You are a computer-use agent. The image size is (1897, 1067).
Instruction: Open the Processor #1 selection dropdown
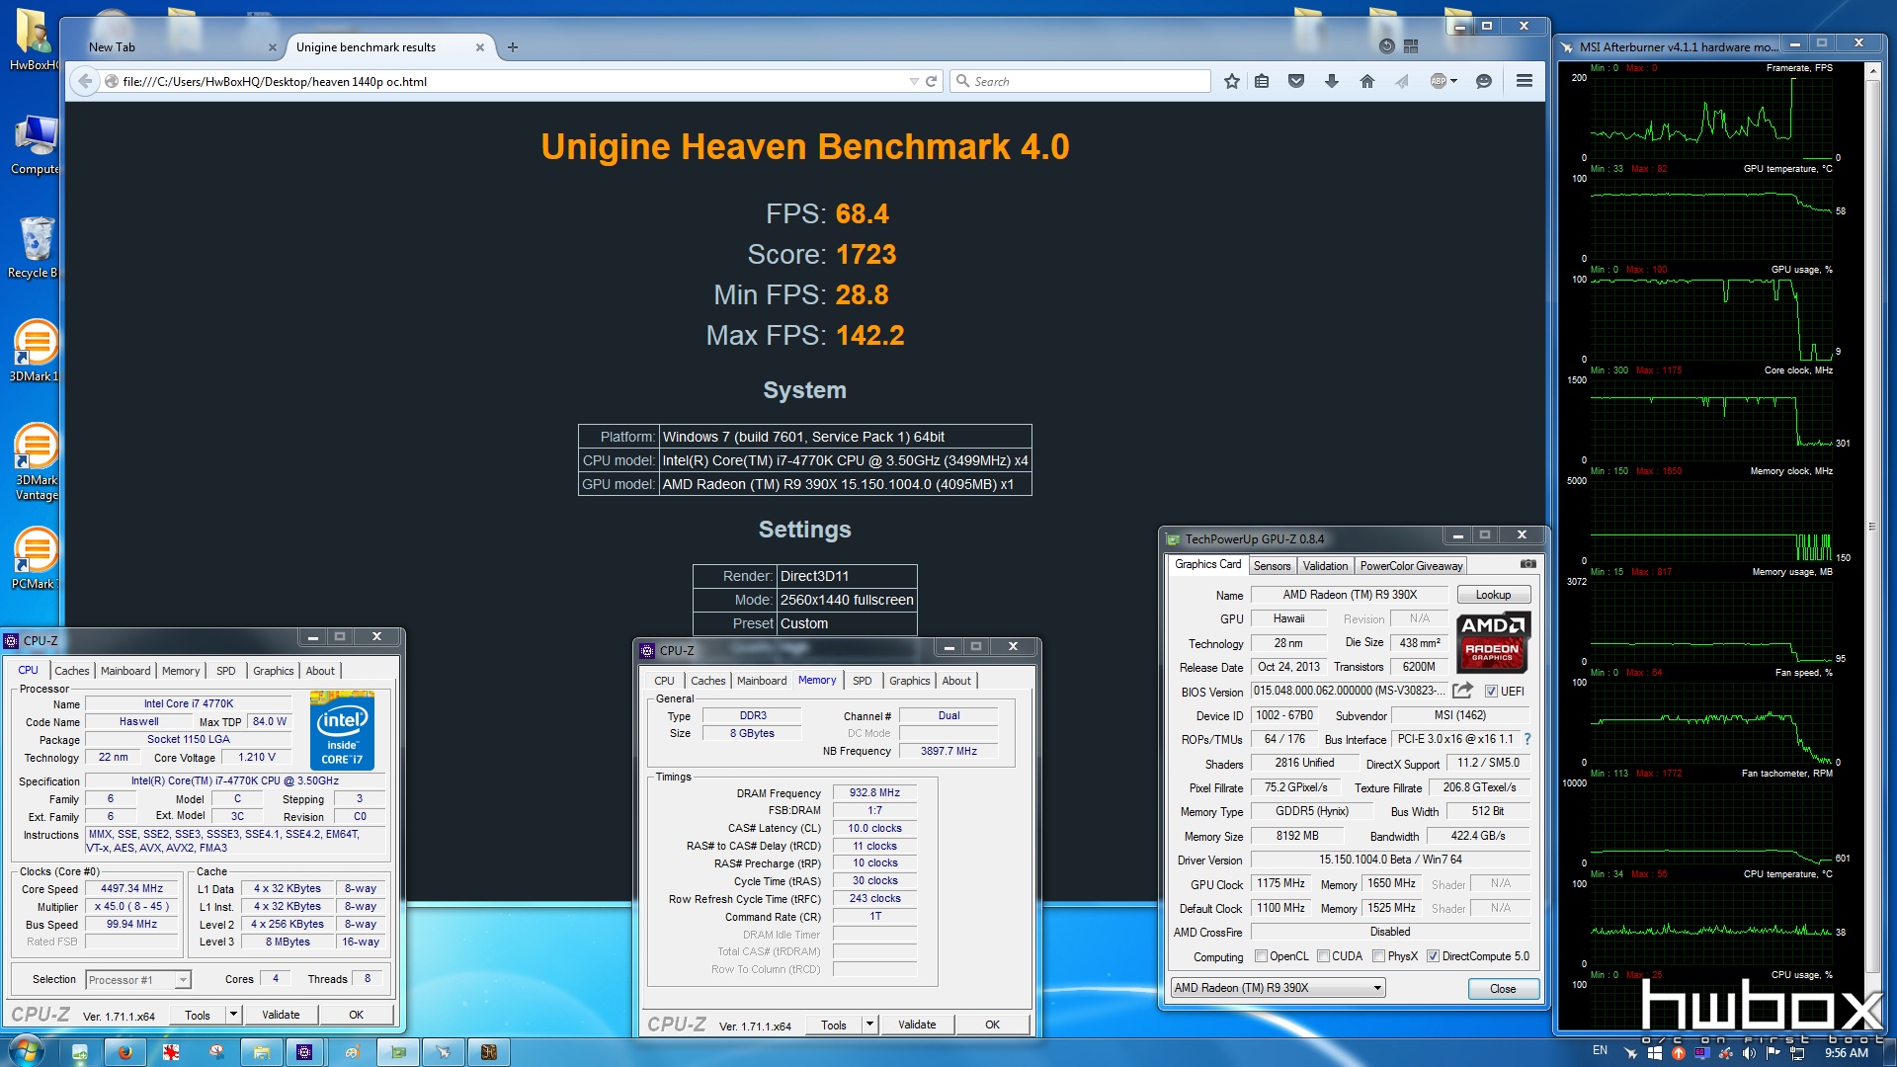point(137,980)
